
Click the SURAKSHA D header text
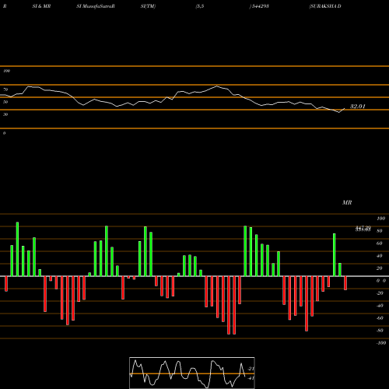pyautogui.click(x=325, y=6)
